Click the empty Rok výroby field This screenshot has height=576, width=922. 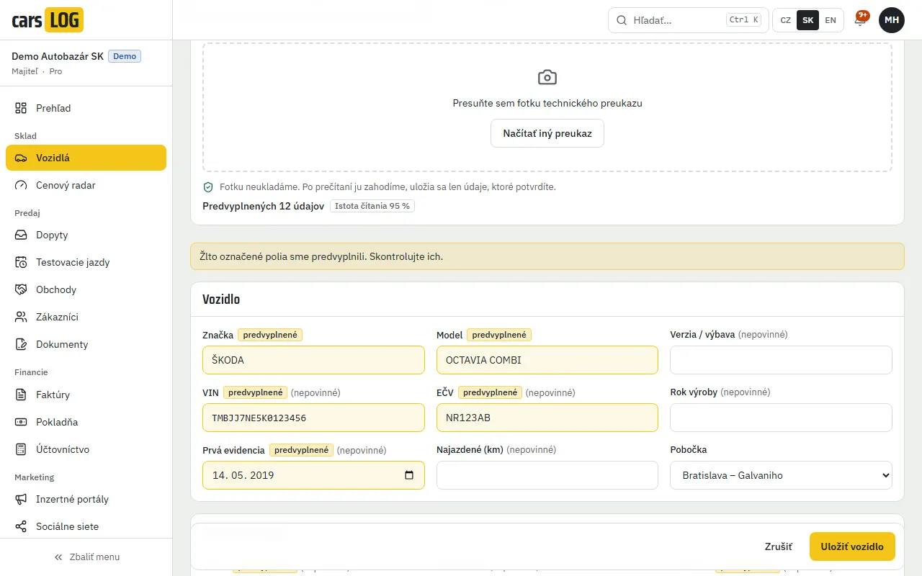(x=781, y=418)
